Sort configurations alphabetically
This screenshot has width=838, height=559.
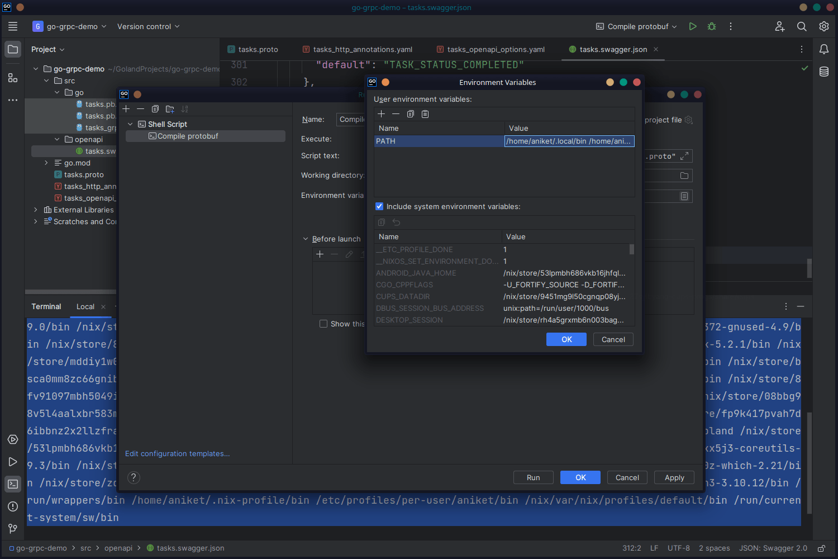184,109
